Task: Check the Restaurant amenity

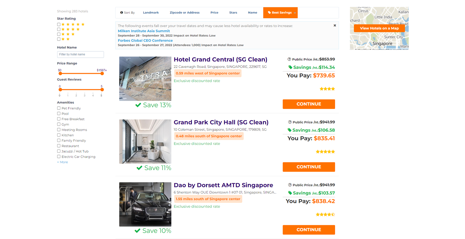Action: [x=59, y=146]
